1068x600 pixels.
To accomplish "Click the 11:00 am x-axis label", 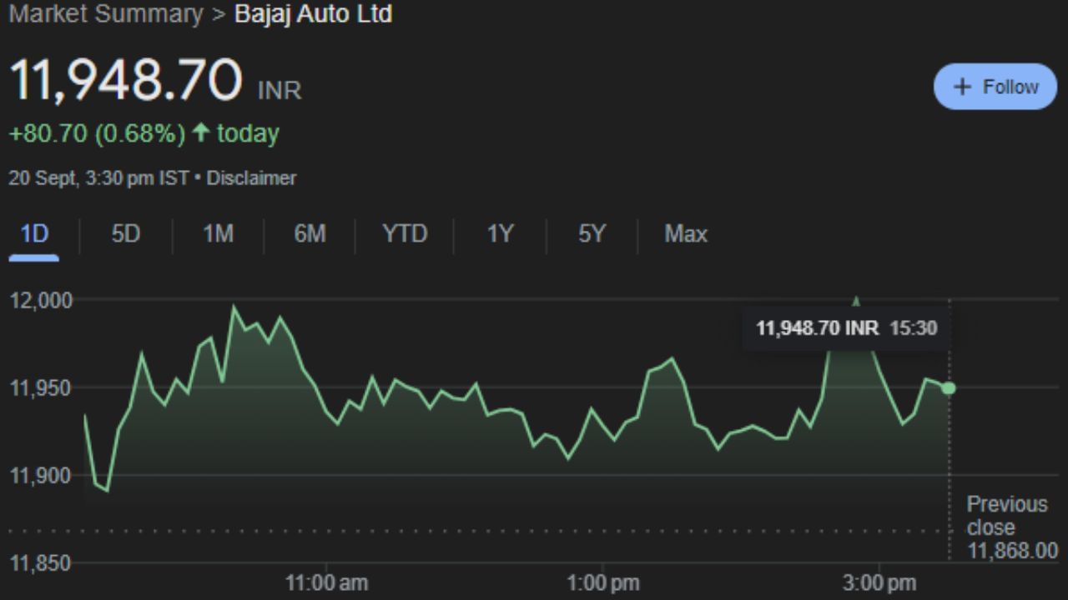I will pos(326,583).
